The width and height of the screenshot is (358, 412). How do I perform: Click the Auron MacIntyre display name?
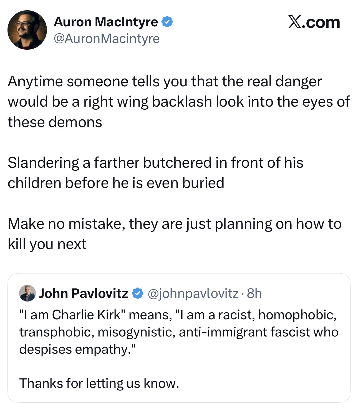106,22
